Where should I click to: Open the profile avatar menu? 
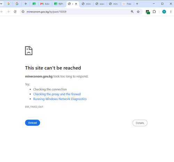(x=164, y=11)
